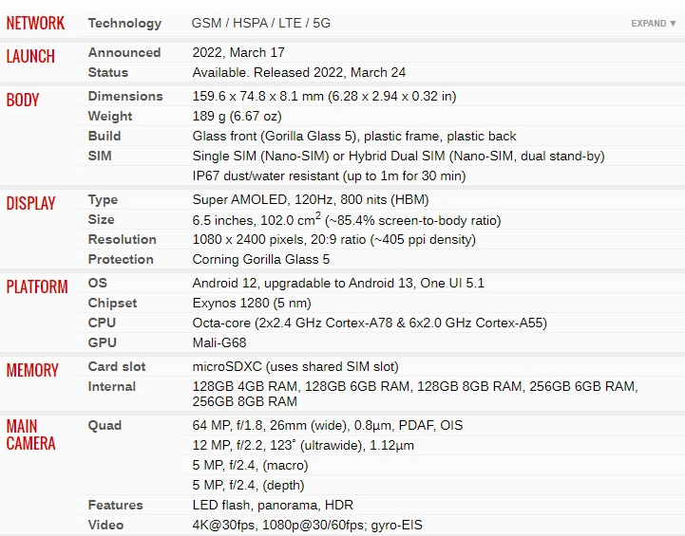Open the main camera Features link
Screen dimensions: 685x536
pos(115,505)
